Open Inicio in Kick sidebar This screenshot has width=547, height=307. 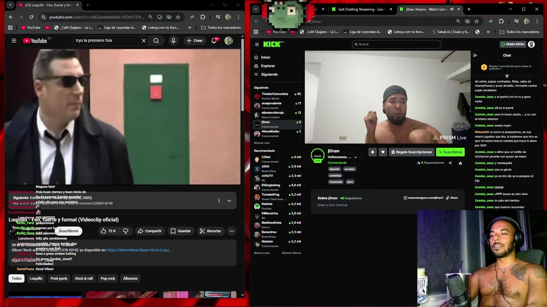pyautogui.click(x=266, y=57)
